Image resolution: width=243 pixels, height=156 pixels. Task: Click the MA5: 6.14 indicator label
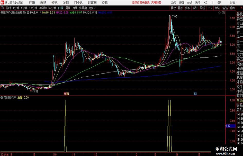click(x=36, y=13)
